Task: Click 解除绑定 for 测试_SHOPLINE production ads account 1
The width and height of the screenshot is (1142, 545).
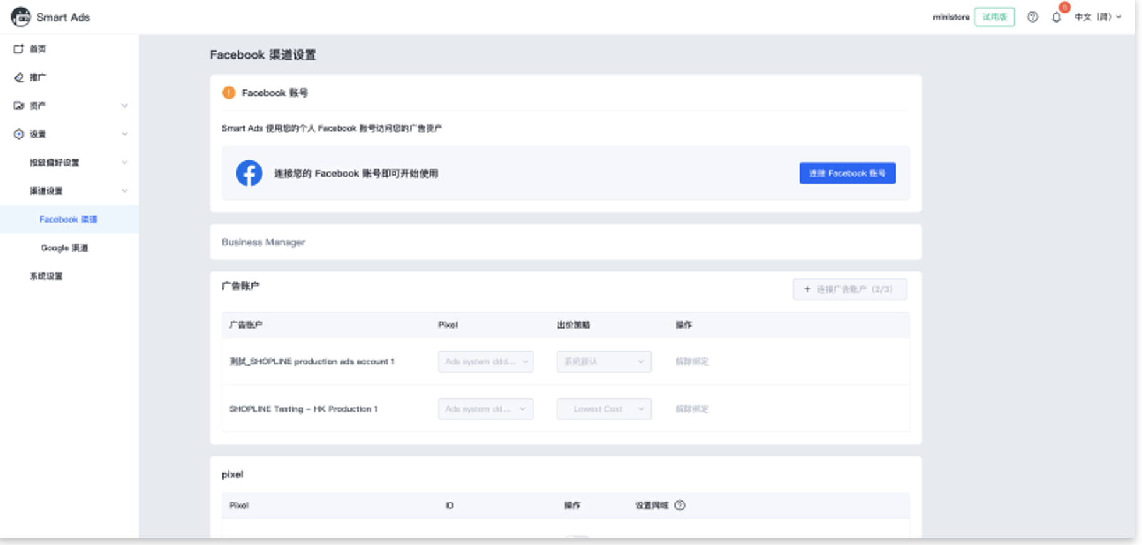Action: [x=692, y=362]
